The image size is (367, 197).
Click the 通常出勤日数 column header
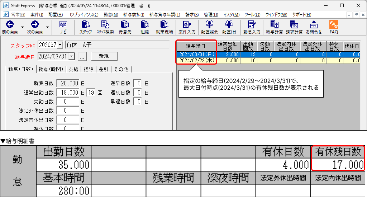pyautogui.click(x=229, y=46)
